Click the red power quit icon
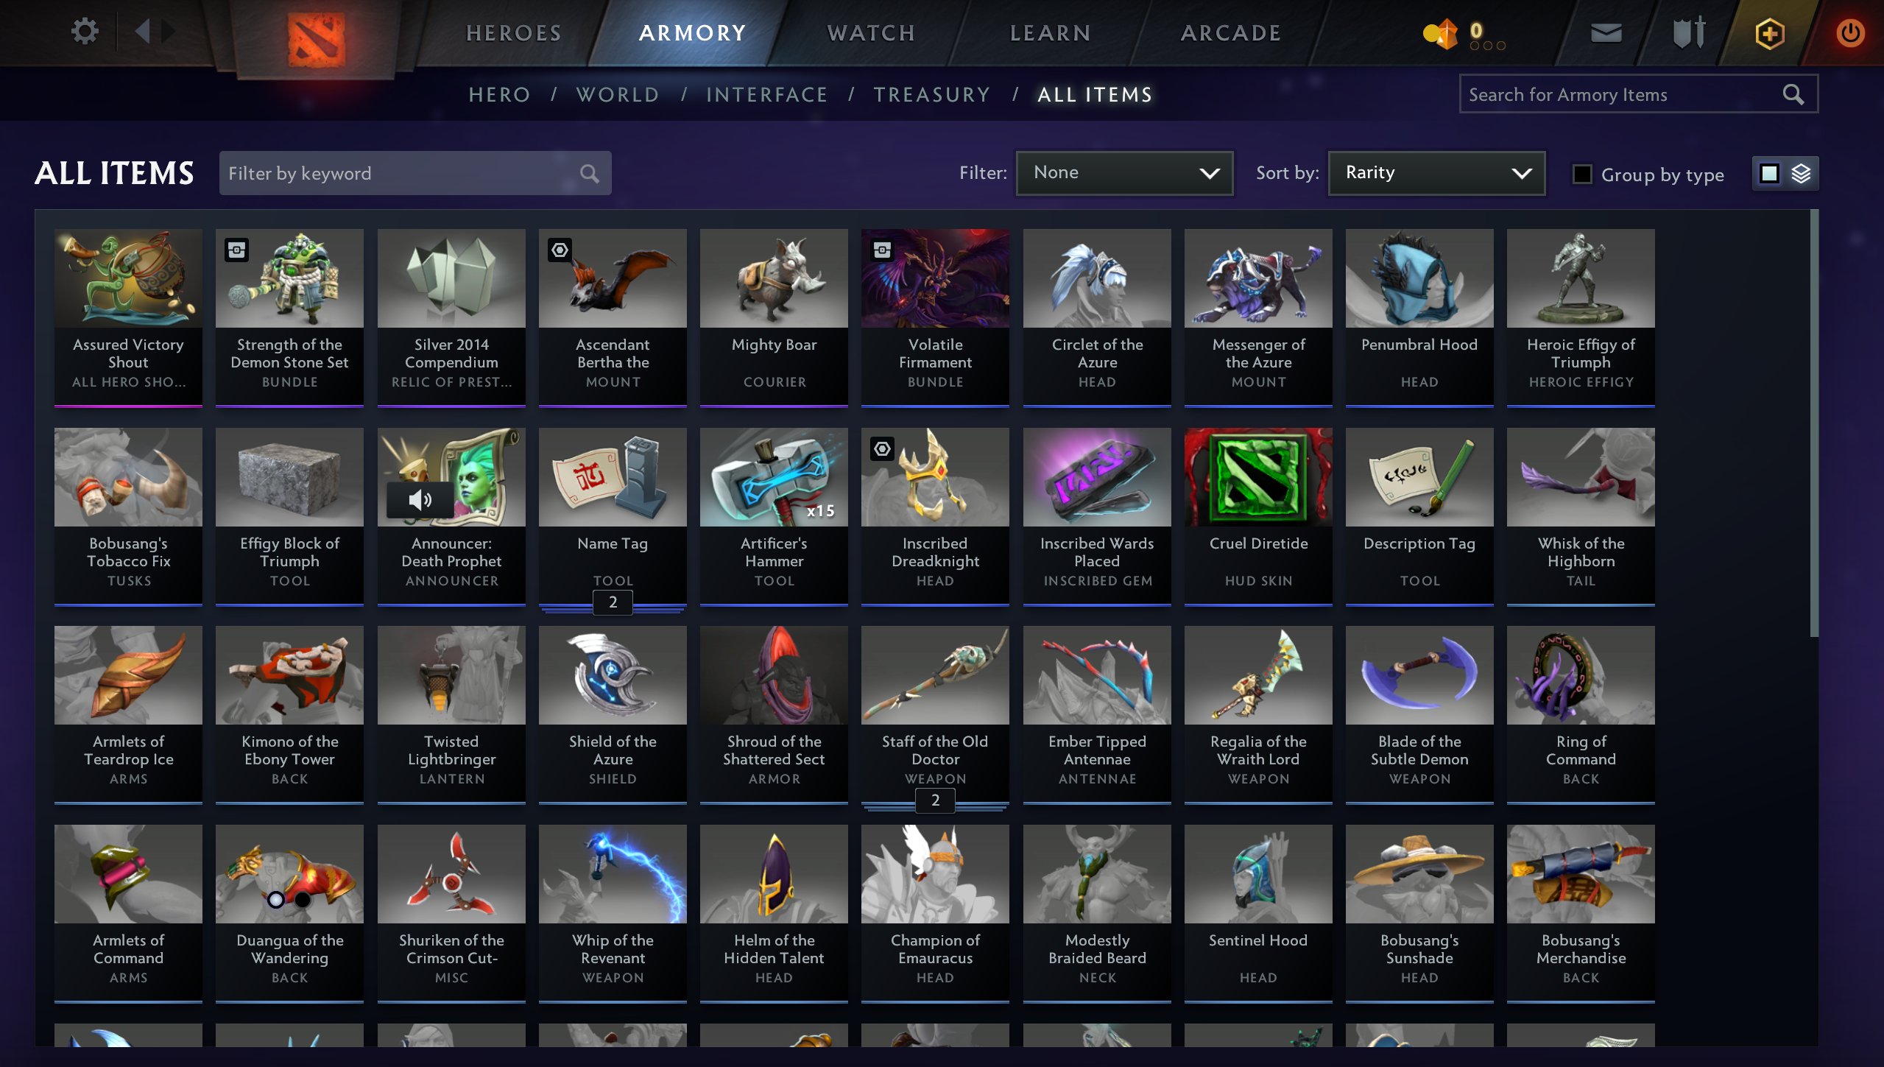This screenshot has width=1884, height=1067. coord(1849,33)
